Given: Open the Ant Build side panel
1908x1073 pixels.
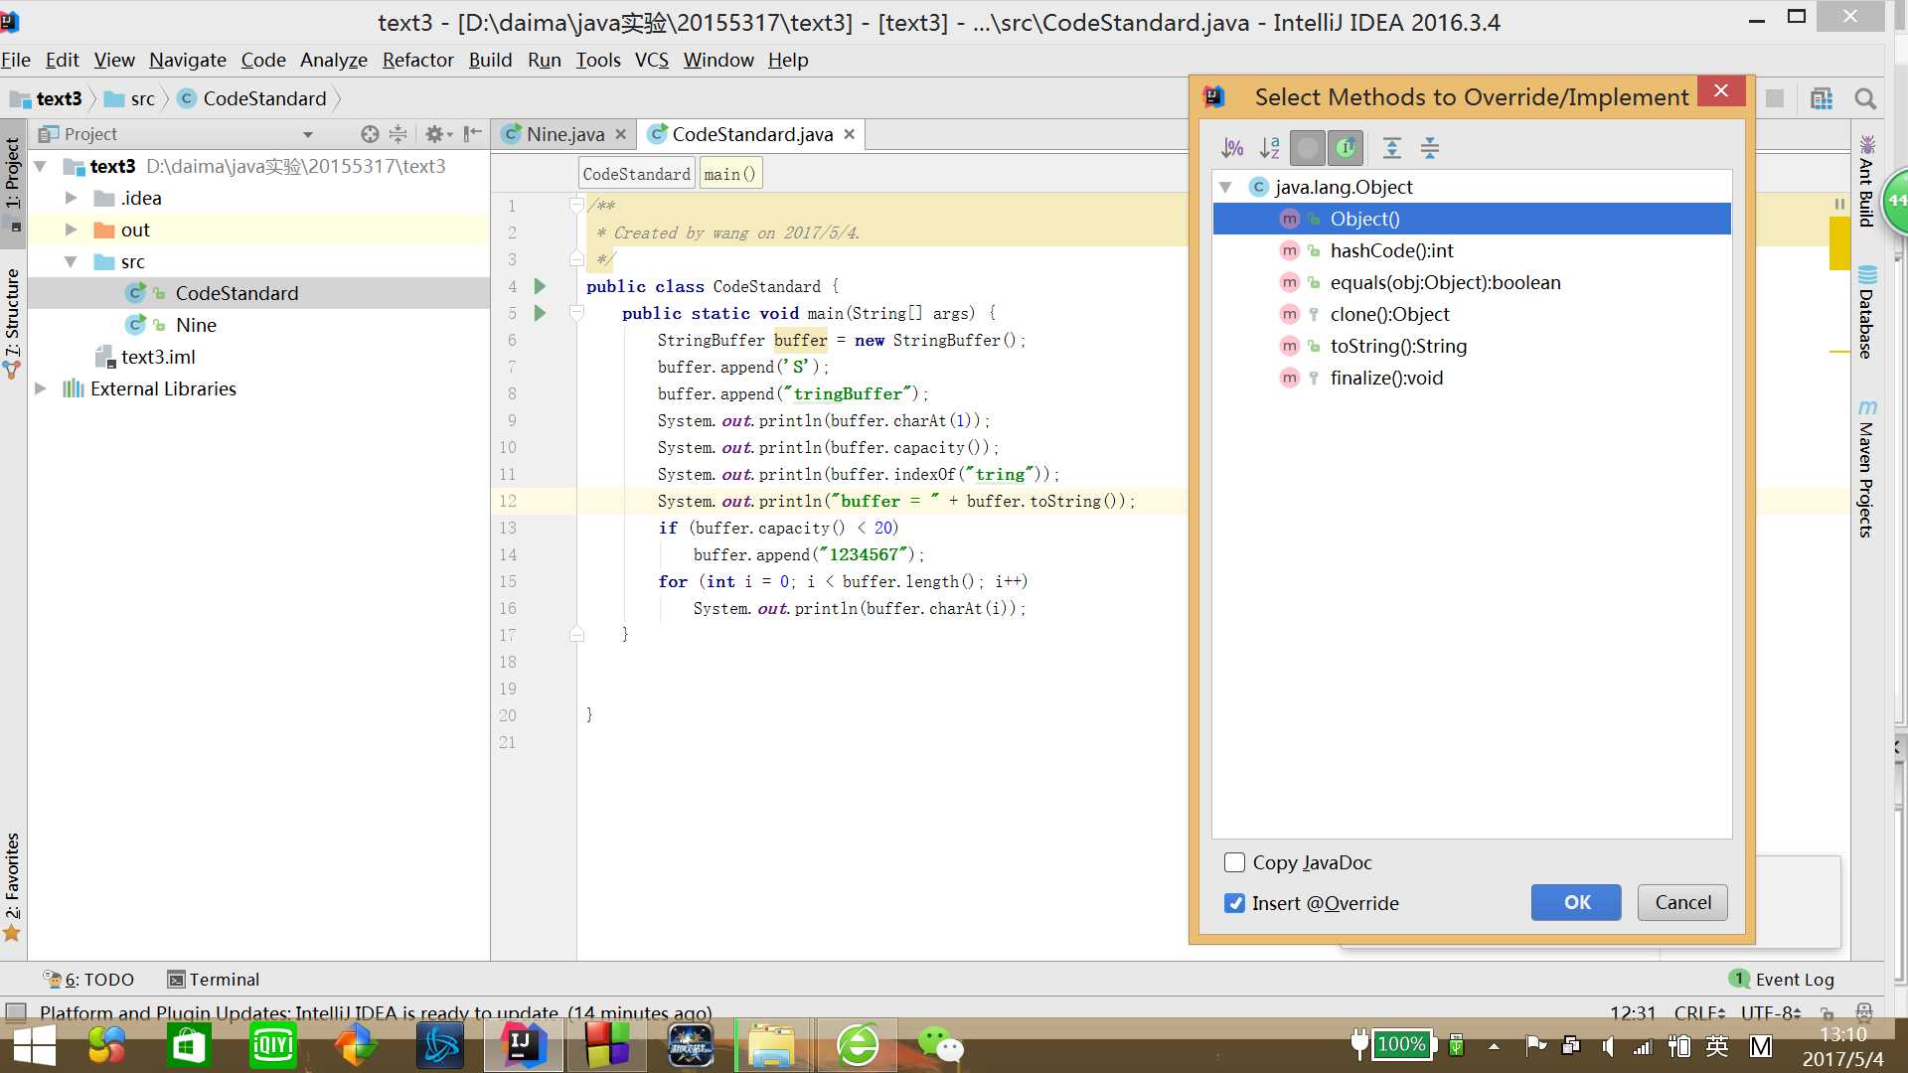Looking at the screenshot, I should click(1867, 181).
